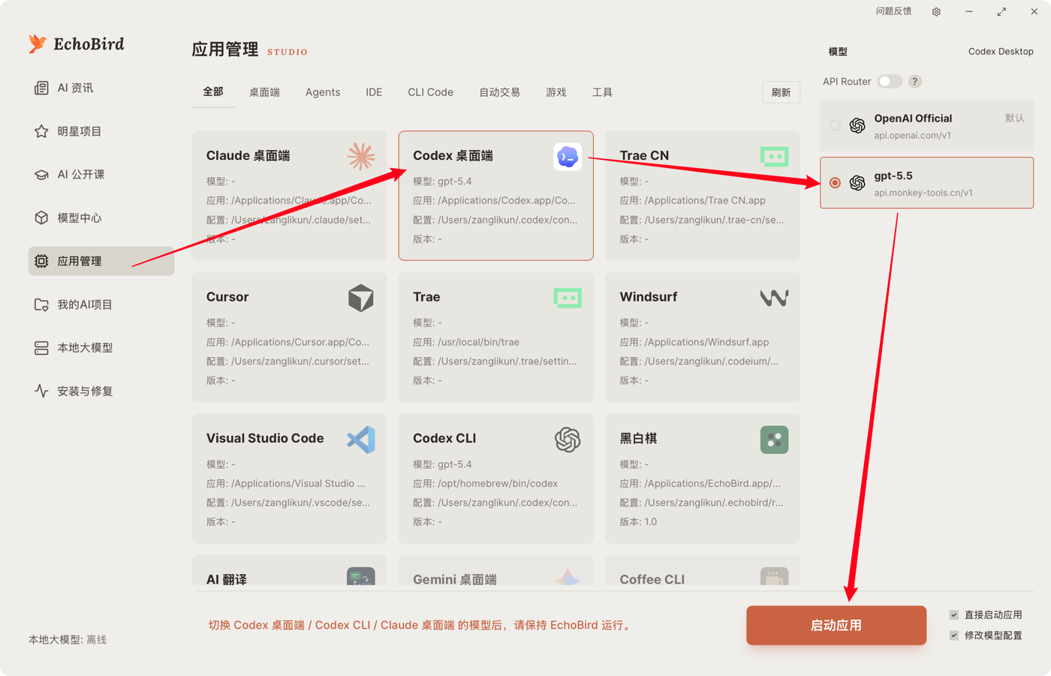The width and height of the screenshot is (1051, 676).
Task: Switch to the 全部 tab
Action: (213, 92)
